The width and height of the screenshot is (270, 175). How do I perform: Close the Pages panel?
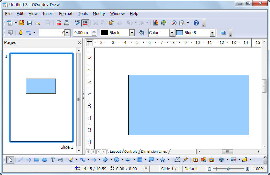tap(79, 43)
